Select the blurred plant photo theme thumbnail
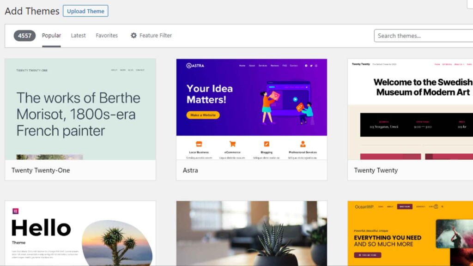 (x=252, y=233)
